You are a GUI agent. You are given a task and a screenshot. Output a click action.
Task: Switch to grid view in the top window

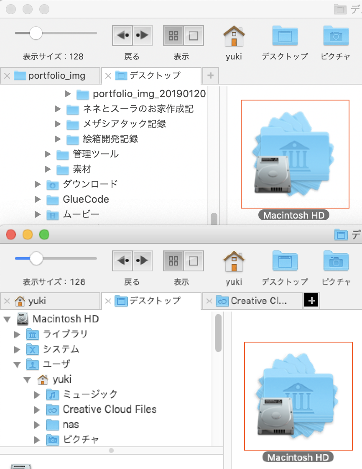coord(173,36)
